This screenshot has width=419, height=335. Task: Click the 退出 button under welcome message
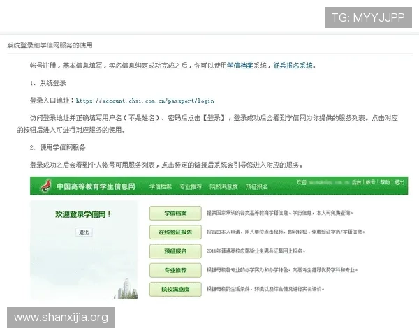pyautogui.click(x=84, y=232)
